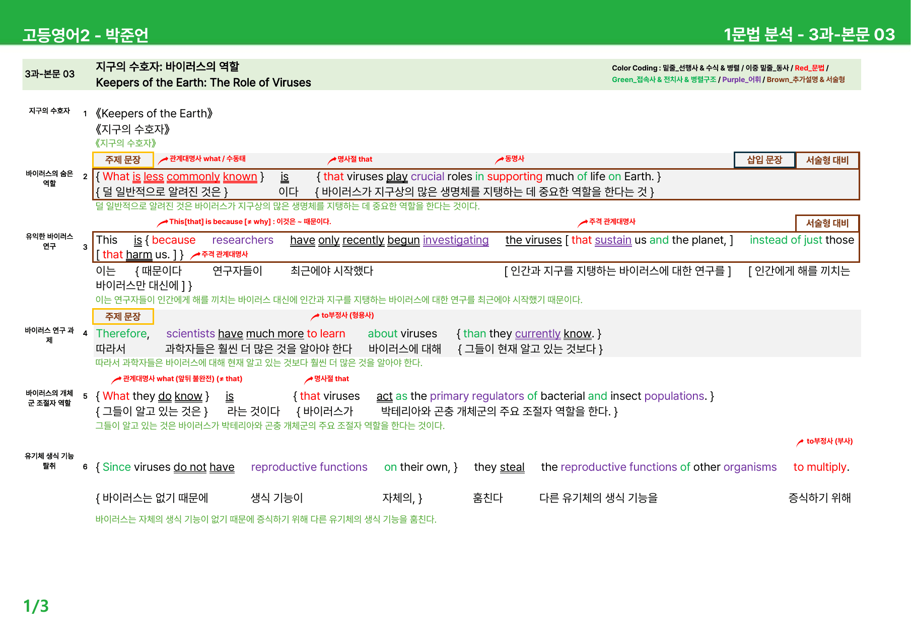This screenshot has width=911, height=644.
Task: Click the 'Green_접속사 & 전치사 & 병렬구조' legend entry
Action: pos(664,80)
